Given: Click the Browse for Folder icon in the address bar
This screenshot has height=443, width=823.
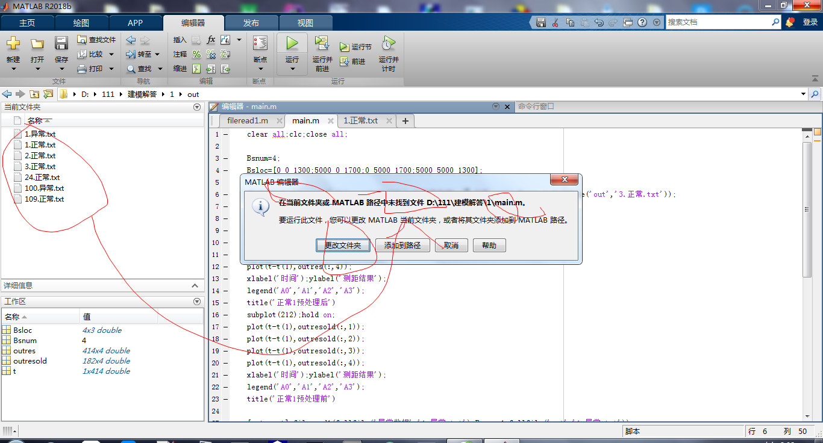Looking at the screenshot, I should [48, 94].
